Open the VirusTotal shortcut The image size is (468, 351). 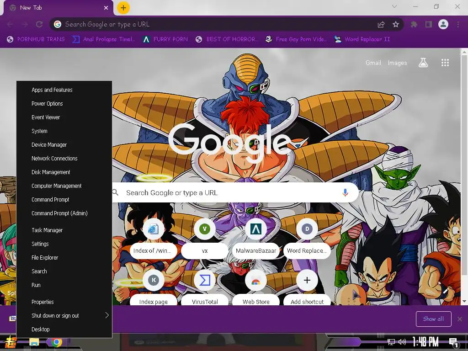[204, 288]
